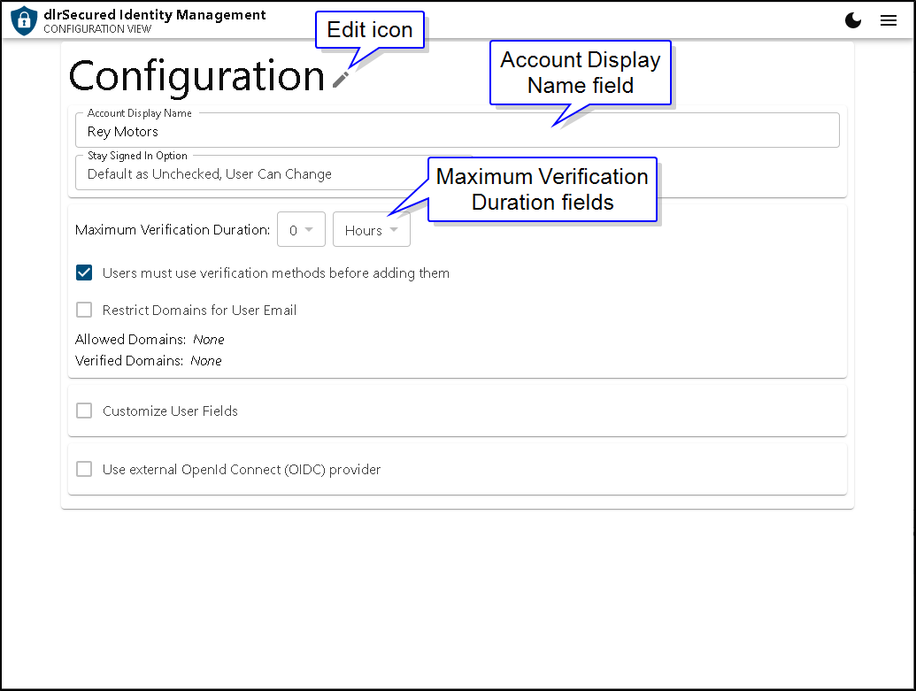The image size is (916, 691).
Task: Toggle dark mode with the moon icon
Action: (x=853, y=21)
